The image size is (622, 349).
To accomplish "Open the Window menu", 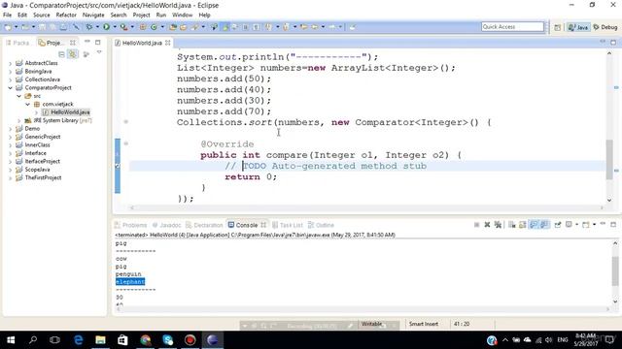I will [x=182, y=16].
